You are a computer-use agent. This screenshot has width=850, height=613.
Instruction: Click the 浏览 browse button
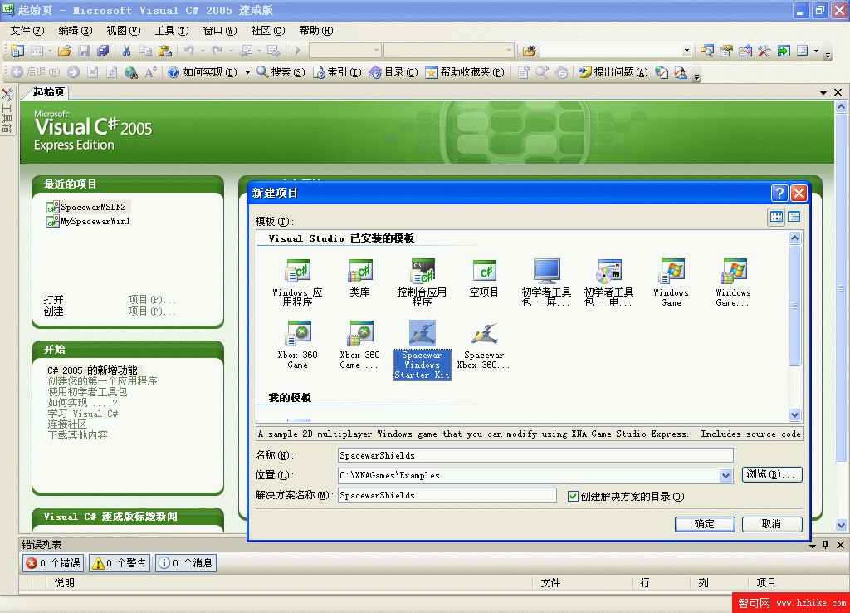pyautogui.click(x=771, y=474)
